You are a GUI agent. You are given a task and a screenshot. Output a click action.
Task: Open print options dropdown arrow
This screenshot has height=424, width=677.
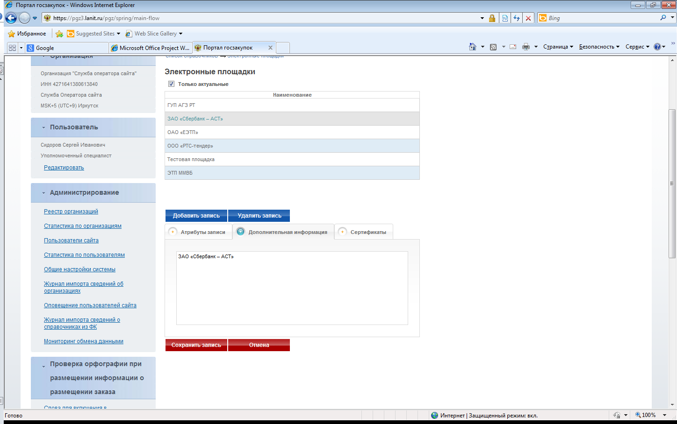[x=536, y=47]
